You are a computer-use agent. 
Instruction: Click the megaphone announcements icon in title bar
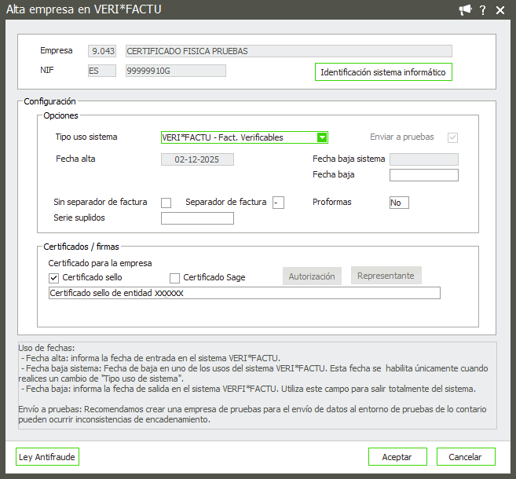(x=466, y=9)
